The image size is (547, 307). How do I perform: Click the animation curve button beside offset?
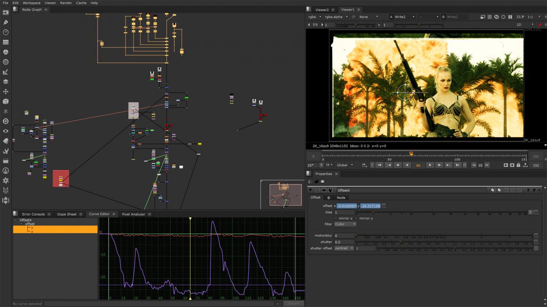click(x=384, y=206)
